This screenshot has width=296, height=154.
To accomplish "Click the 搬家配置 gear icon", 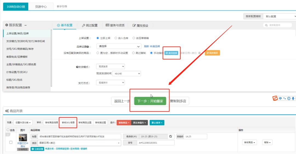I will (x=7, y=25).
